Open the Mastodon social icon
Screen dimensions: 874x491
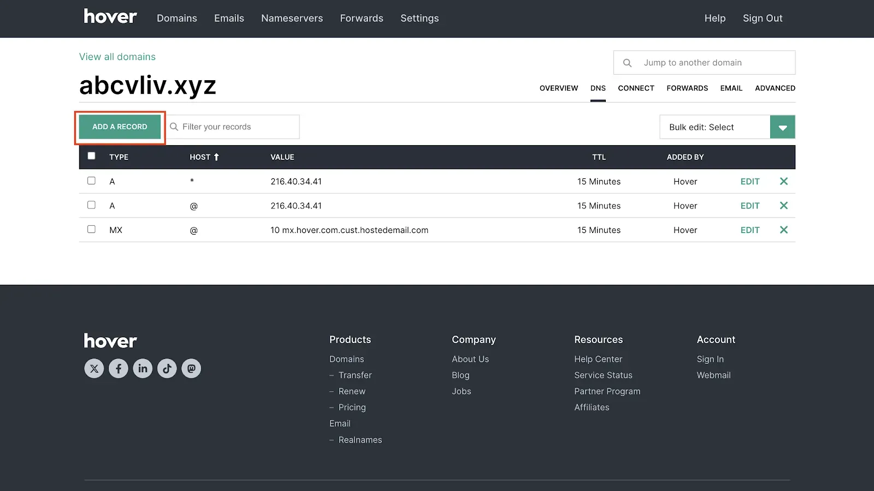coord(191,368)
